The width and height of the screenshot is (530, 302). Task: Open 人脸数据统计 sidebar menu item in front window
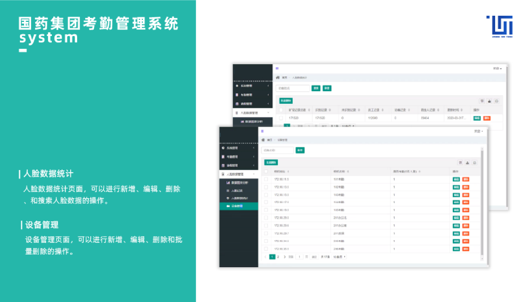[x=238, y=198]
